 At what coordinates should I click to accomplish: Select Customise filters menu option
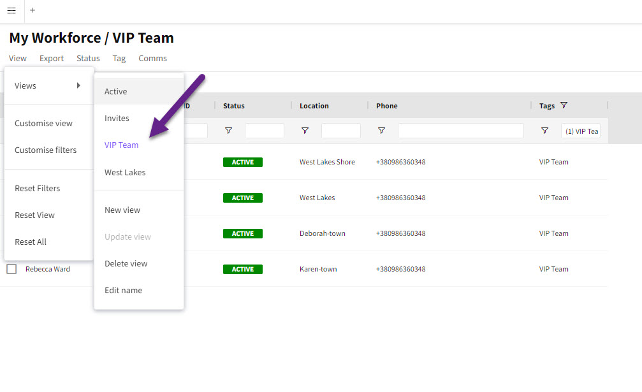[x=45, y=150]
